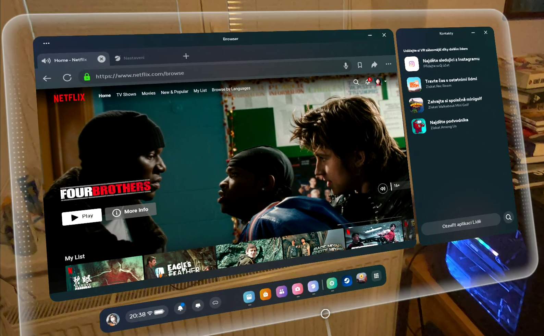Viewport: 544px width, 336px height.
Task: Open the TV Shows section
Action: tap(126, 94)
